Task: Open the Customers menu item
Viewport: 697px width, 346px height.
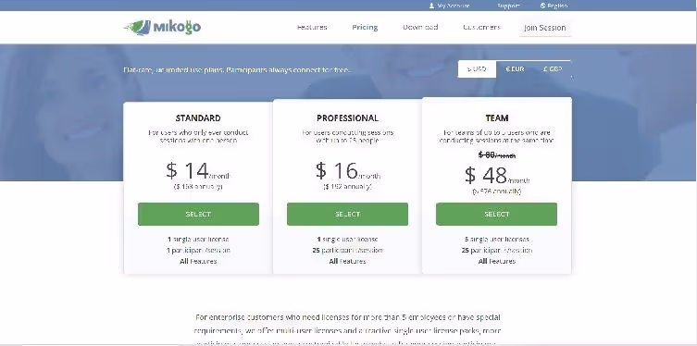Action: click(x=481, y=27)
